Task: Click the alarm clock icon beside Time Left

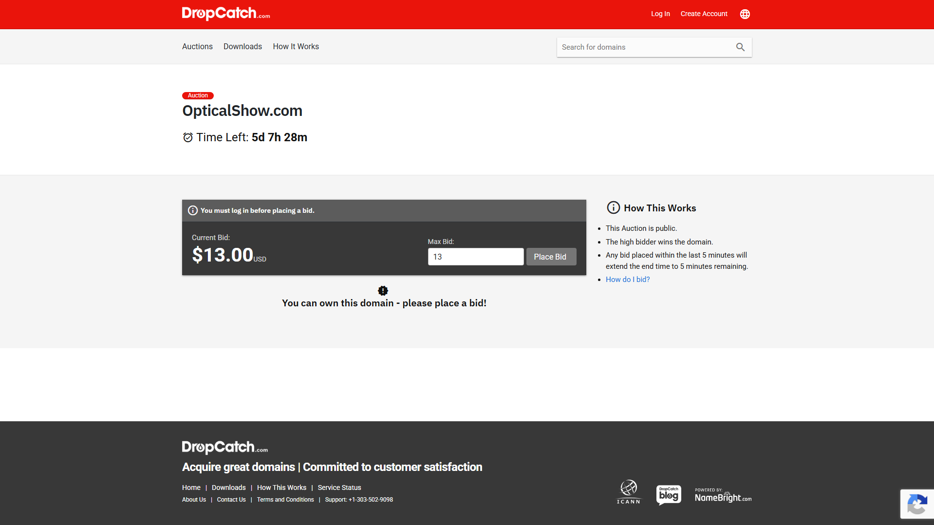Action: click(188, 137)
